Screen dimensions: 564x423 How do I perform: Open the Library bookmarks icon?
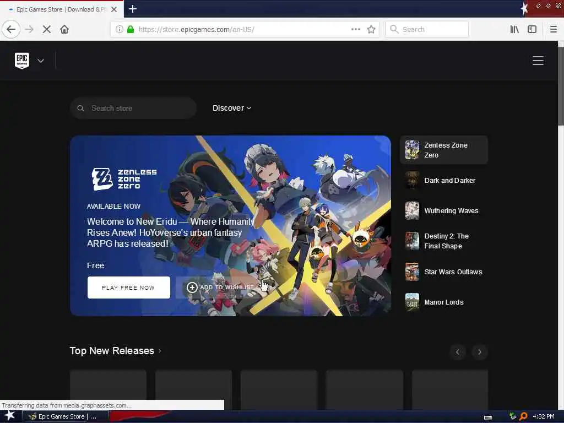point(514,29)
